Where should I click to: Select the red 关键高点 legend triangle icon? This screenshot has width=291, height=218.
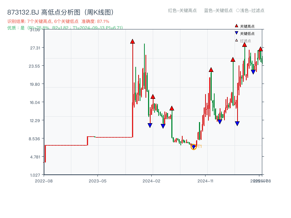[x=236, y=26]
